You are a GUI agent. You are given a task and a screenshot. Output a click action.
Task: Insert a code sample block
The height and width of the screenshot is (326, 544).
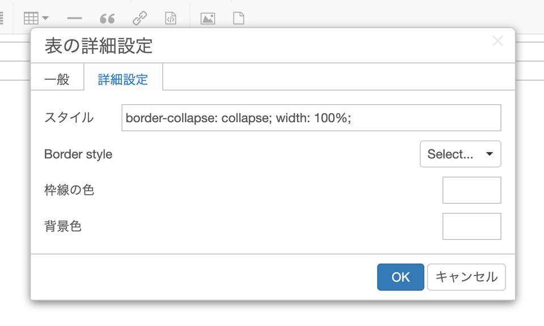coord(171,18)
